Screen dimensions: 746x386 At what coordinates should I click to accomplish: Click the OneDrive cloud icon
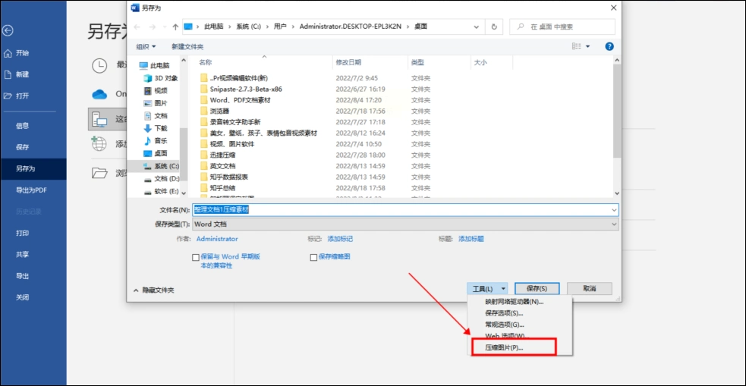point(100,94)
